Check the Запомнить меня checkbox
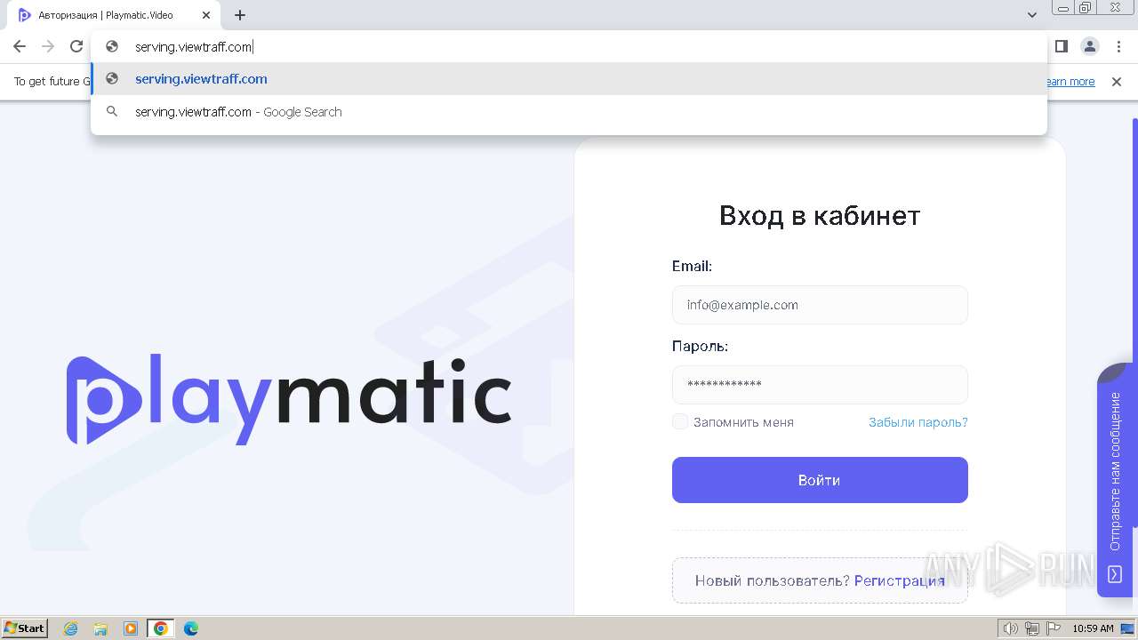Viewport: 1138px width, 640px height. 680,421
